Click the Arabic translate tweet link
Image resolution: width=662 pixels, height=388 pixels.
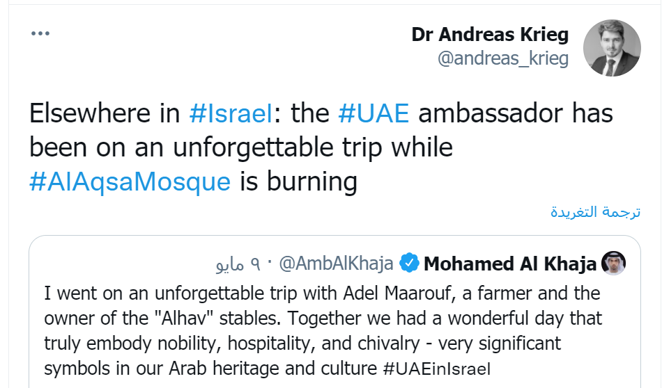point(595,212)
